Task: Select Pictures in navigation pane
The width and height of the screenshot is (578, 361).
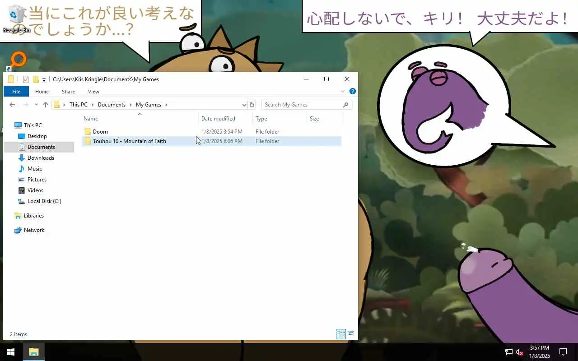Action: pyautogui.click(x=37, y=180)
